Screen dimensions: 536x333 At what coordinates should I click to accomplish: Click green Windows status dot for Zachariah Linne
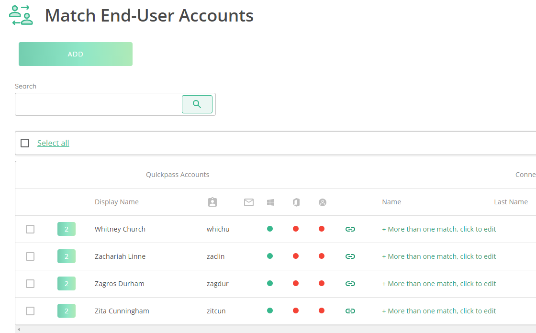[x=270, y=256]
